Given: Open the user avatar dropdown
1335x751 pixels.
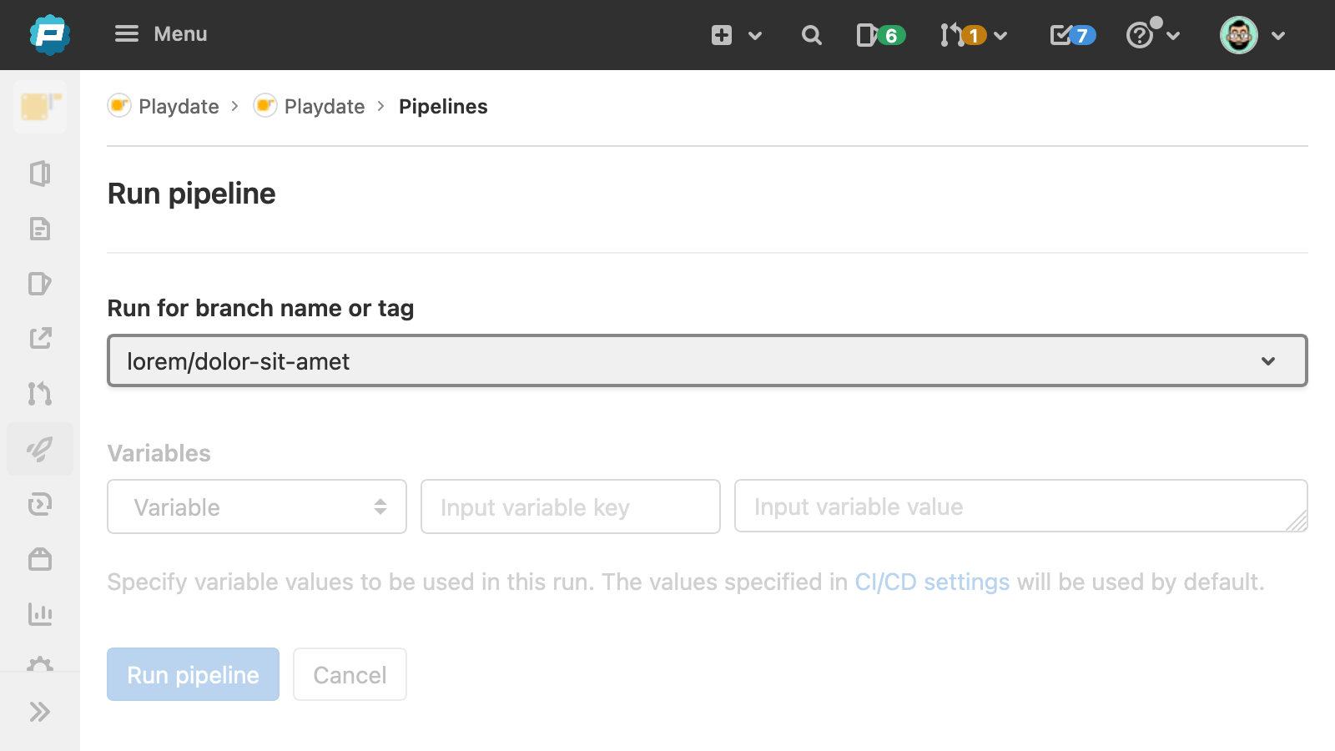Looking at the screenshot, I should [x=1252, y=35].
